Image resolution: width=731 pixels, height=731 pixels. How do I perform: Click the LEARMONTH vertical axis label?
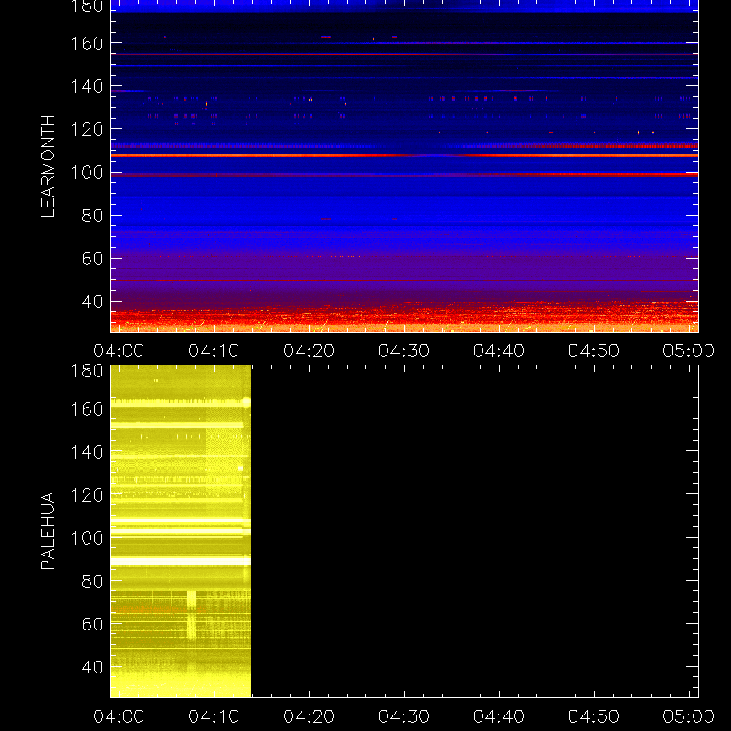(x=48, y=166)
